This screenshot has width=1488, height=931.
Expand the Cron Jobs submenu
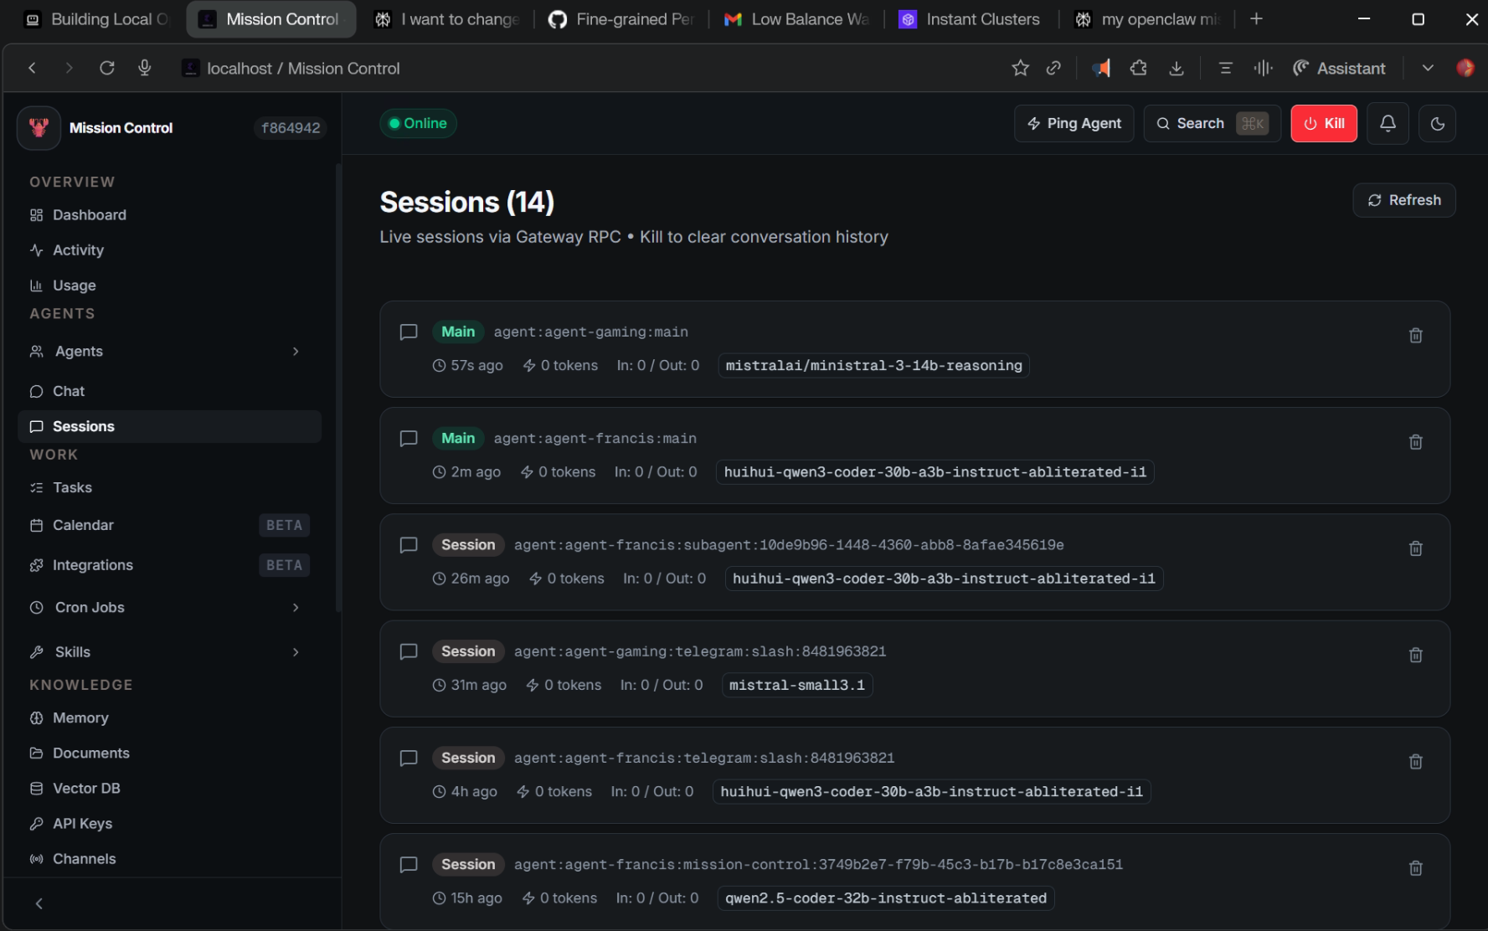[296, 607]
